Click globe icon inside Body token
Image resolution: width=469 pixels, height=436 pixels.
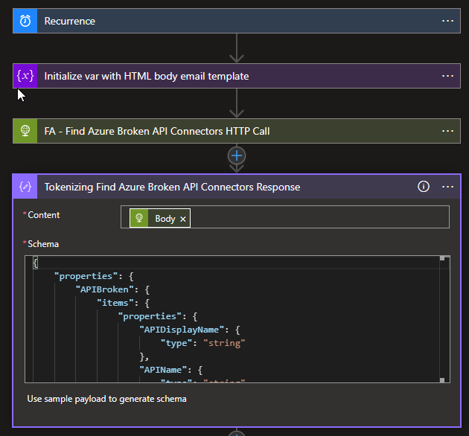139,218
